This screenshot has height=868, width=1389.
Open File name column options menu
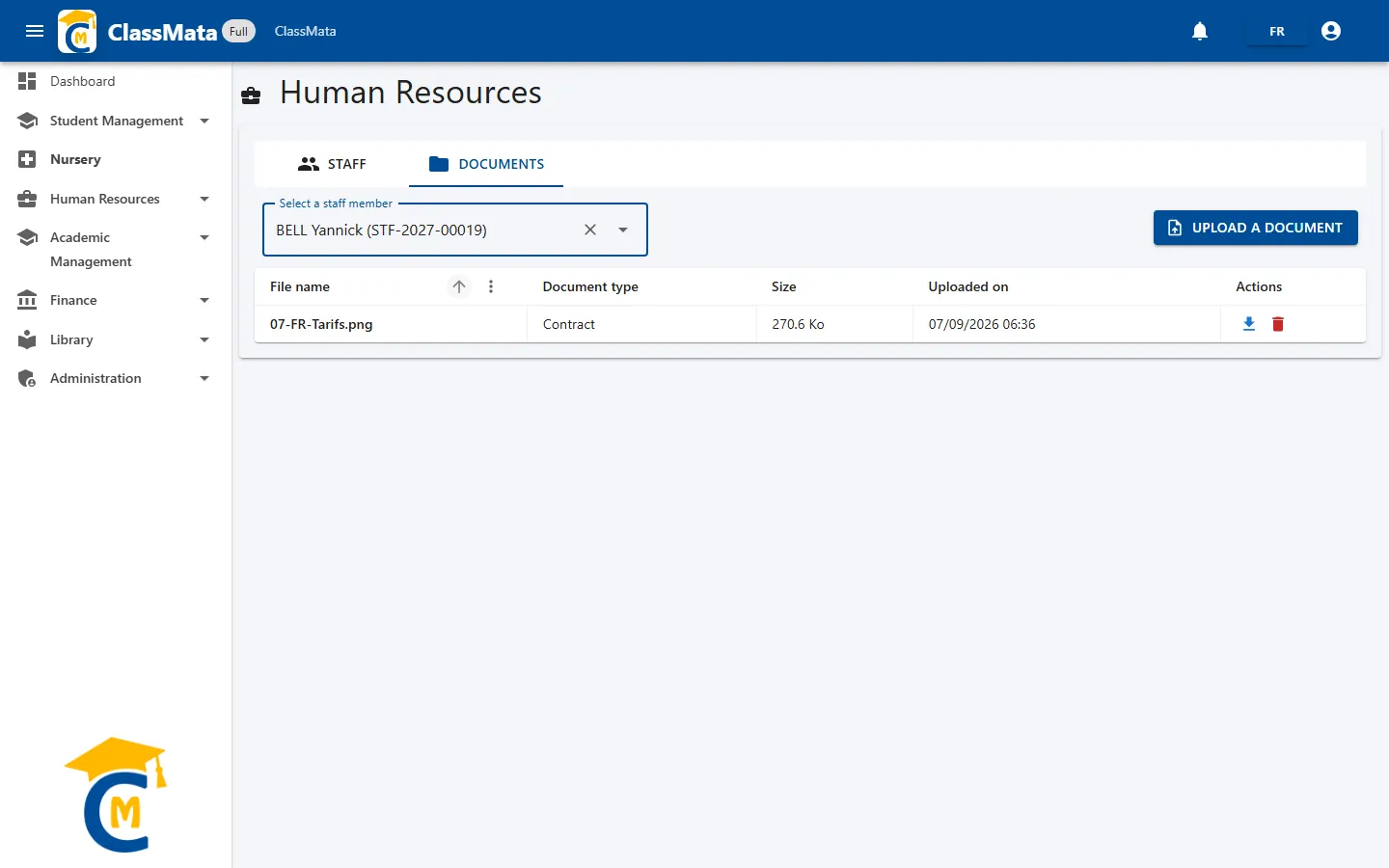pos(491,286)
